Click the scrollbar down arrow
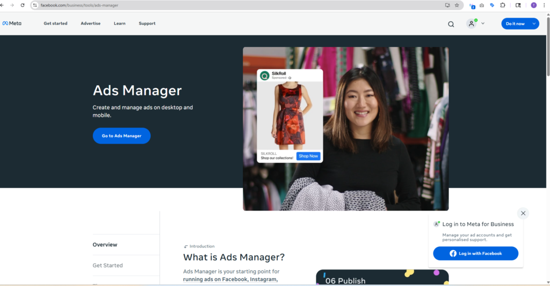 548,282
